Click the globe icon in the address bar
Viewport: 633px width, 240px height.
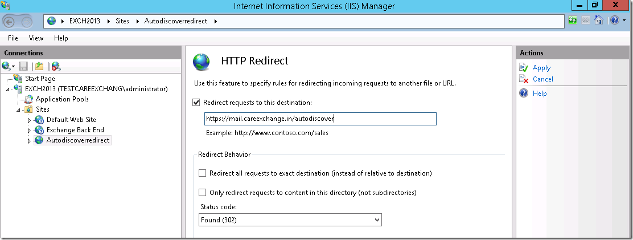(x=52, y=21)
